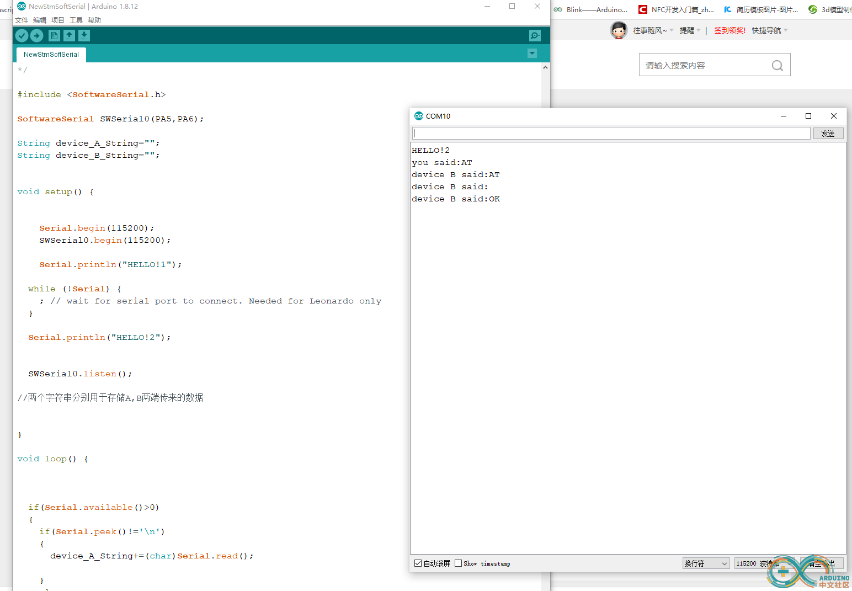Enable the Show timestamp checkbox
Screen dimensions: 852x591
click(x=458, y=563)
